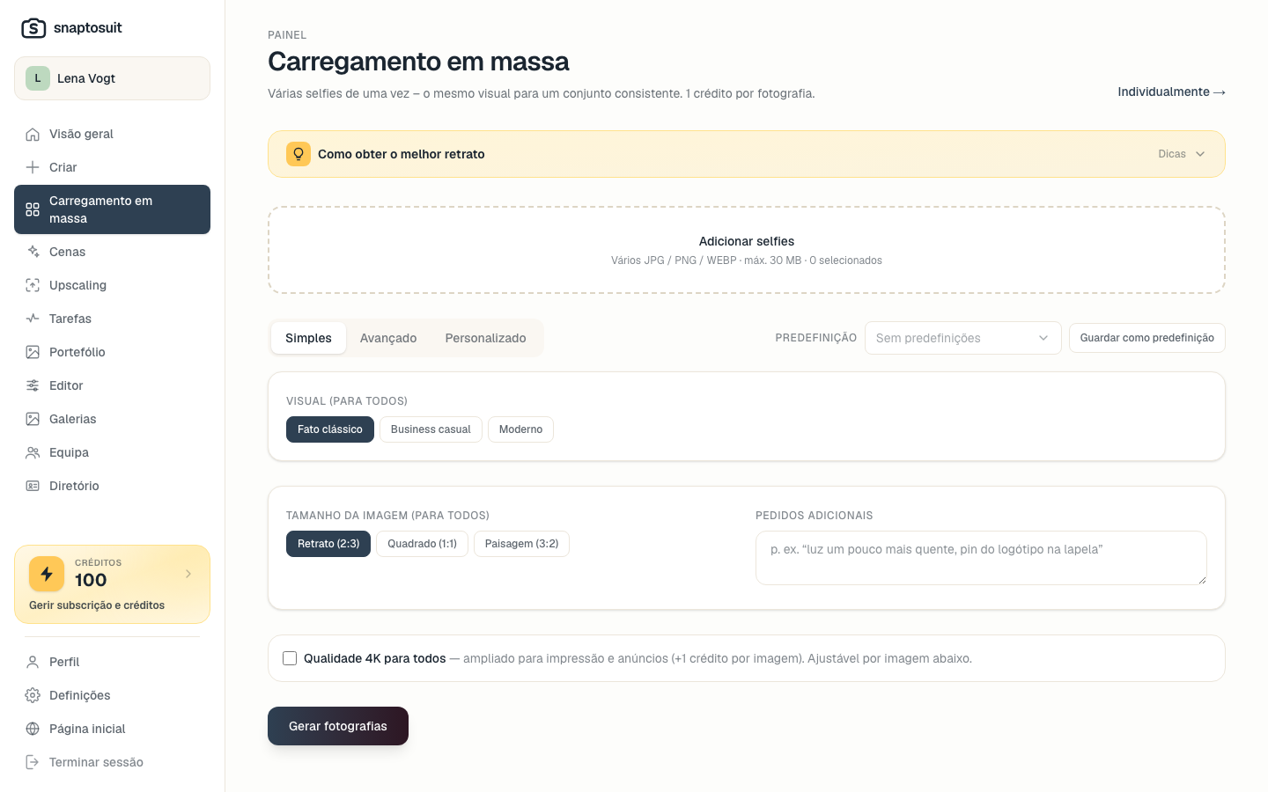Open Galerias from the sidebar
1268x792 pixels.
(x=112, y=419)
